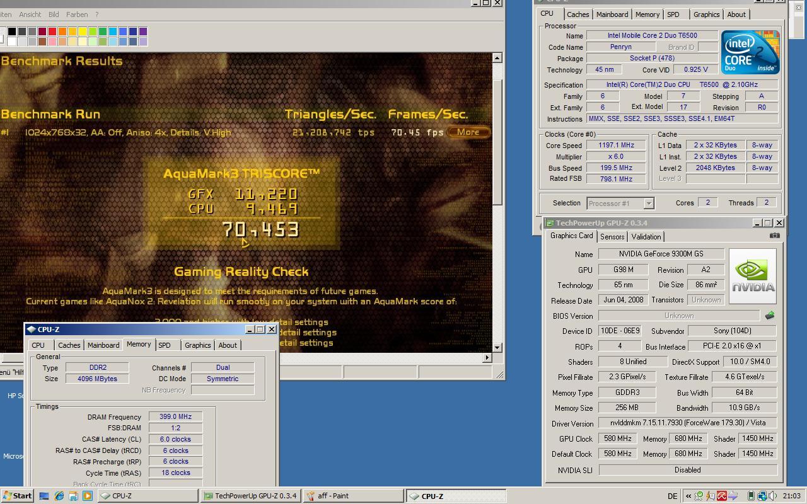Click Paint vertical scrollbar up arrow

[497, 58]
